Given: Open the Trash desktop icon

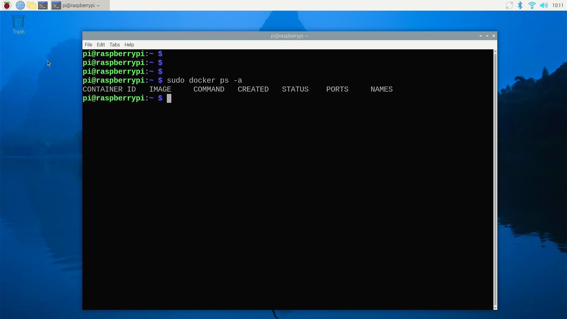Looking at the screenshot, I should [x=18, y=25].
